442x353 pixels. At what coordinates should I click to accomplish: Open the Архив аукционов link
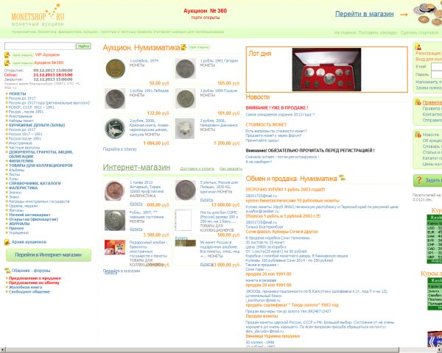pos(29,242)
